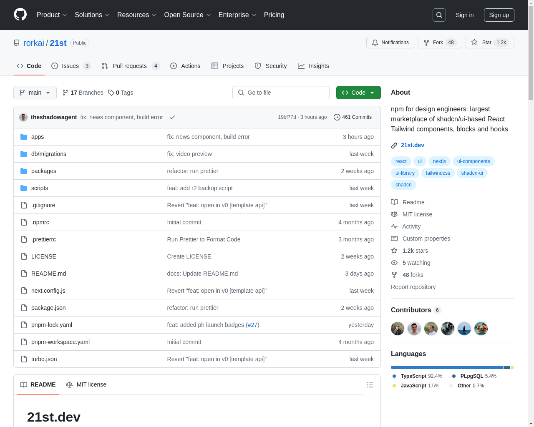Click the file icon next to .gitignore
534x427 pixels.
pos(24,205)
